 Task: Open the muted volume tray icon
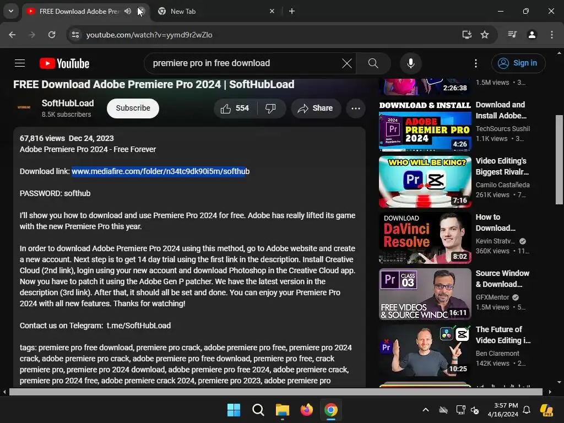tap(475, 410)
